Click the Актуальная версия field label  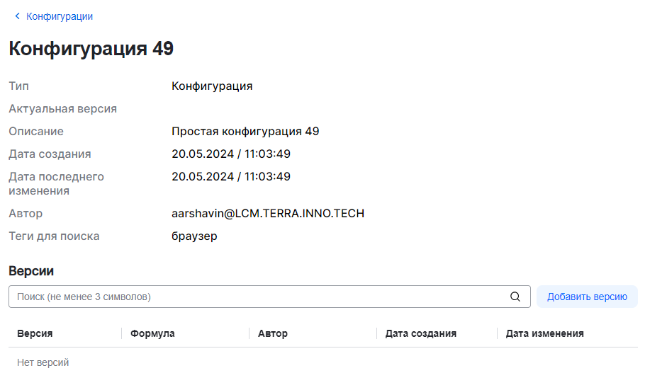tap(62, 109)
